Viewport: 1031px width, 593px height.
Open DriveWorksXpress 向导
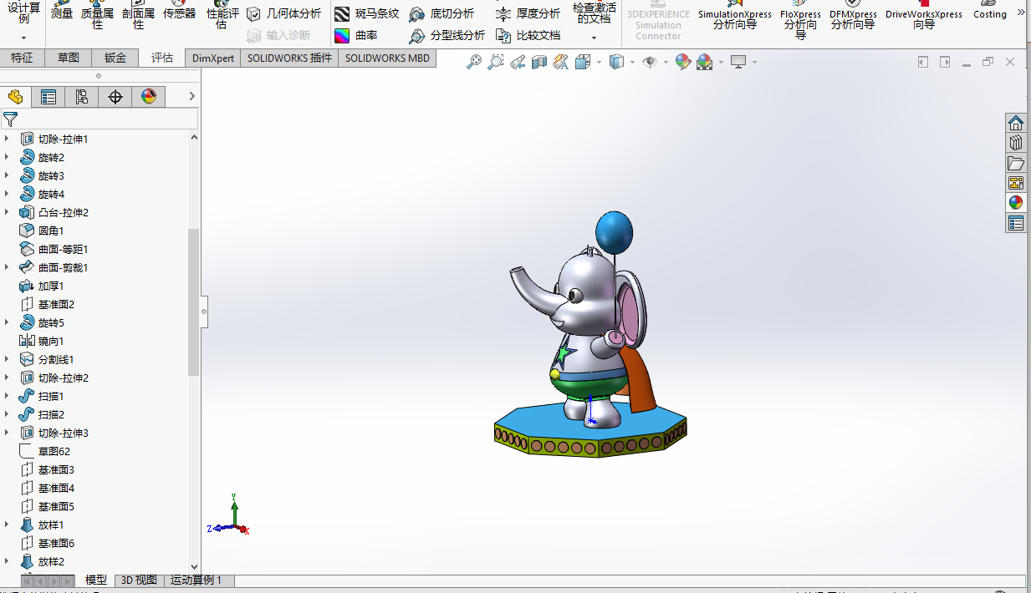point(924,17)
